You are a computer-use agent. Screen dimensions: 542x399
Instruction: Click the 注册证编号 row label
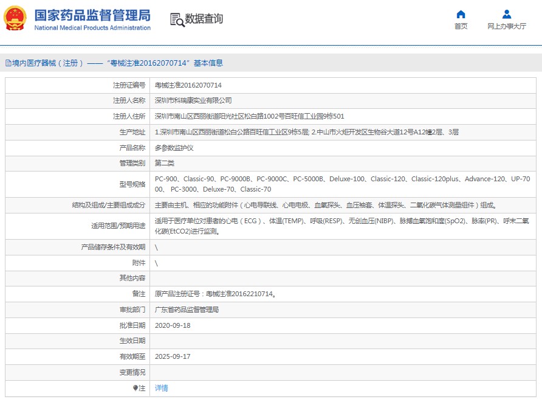click(129, 85)
